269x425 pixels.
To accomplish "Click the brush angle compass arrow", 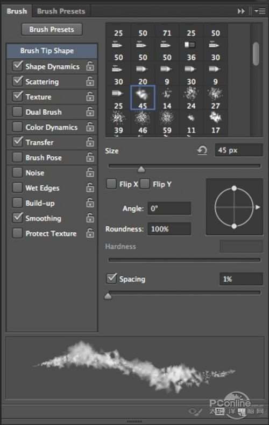I will click(258, 207).
